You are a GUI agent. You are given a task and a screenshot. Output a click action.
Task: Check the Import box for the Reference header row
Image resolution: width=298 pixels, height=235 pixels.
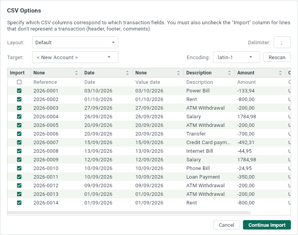click(x=19, y=82)
